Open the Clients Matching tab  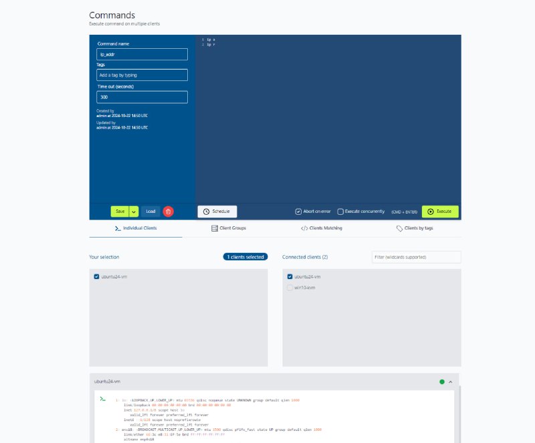(x=322, y=228)
